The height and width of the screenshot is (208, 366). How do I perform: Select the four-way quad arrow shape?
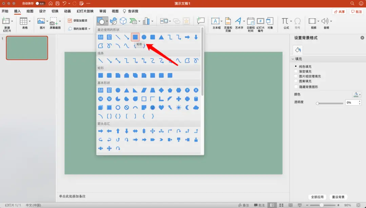click(152, 131)
